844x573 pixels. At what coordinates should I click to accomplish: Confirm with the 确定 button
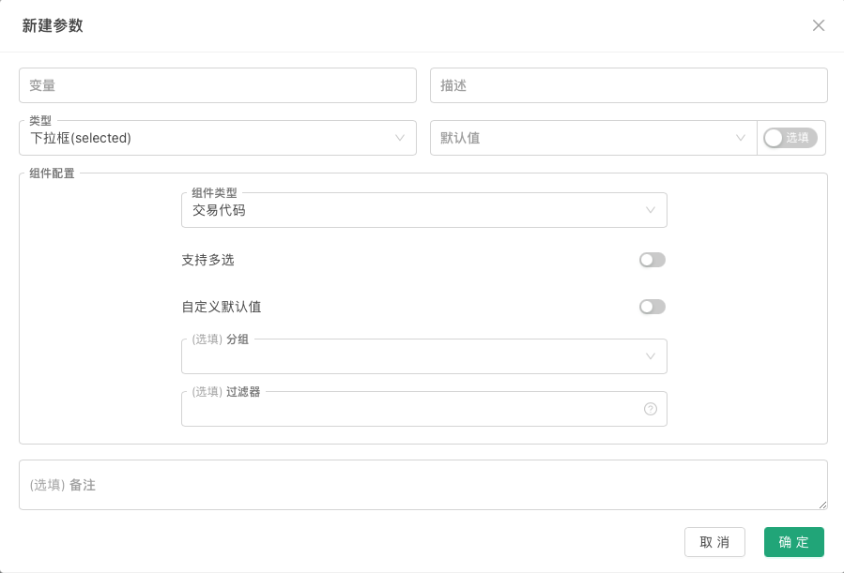793,542
